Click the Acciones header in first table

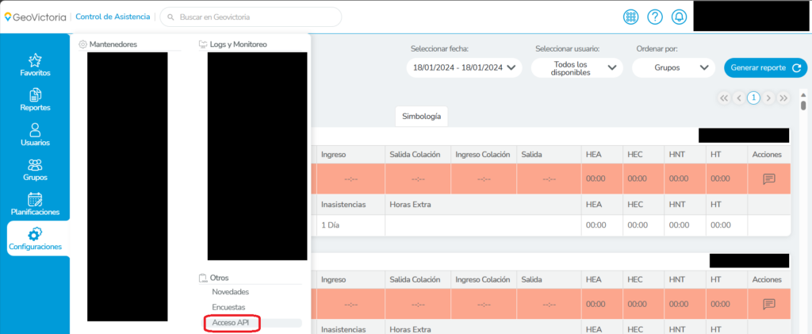tap(767, 155)
